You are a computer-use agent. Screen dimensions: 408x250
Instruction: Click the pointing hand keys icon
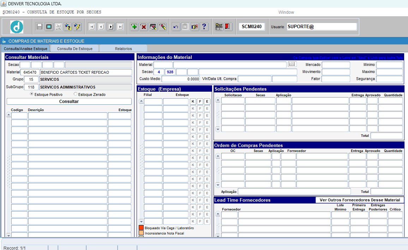194,26
